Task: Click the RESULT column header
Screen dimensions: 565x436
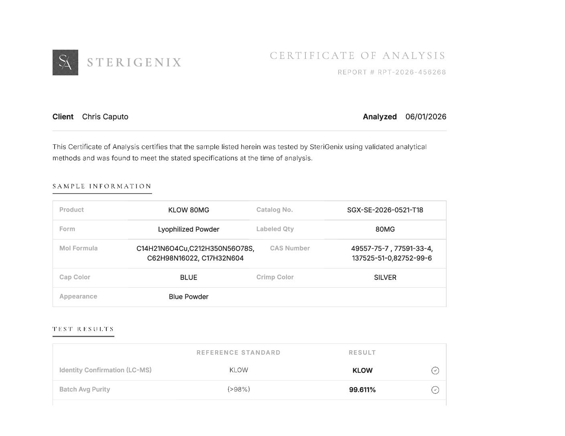Action: (362, 353)
